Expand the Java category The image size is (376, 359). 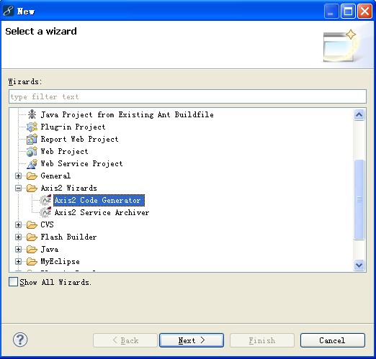[18, 249]
